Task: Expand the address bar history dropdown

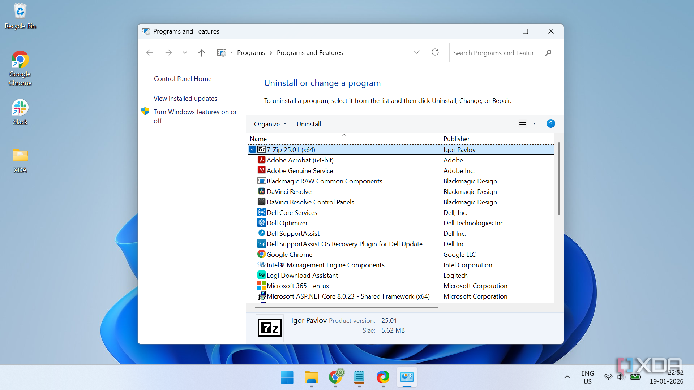Action: pos(417,52)
